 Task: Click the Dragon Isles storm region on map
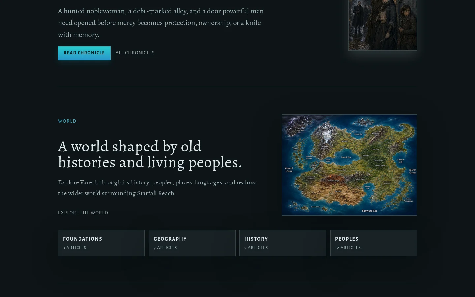pyautogui.click(x=298, y=126)
